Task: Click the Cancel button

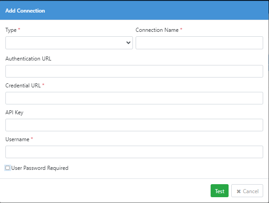Action: tap(247, 190)
